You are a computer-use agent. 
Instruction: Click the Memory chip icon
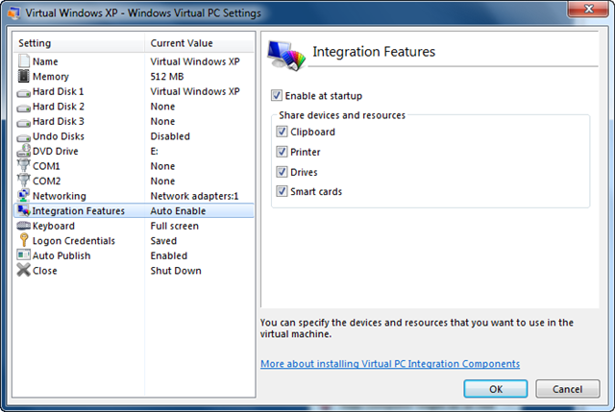click(23, 76)
